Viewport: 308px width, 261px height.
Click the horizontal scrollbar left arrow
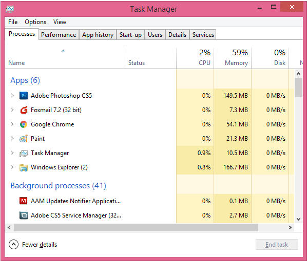pos(9,228)
